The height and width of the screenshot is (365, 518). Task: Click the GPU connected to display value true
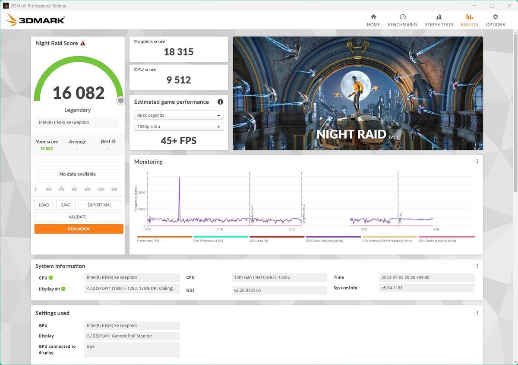[132, 349]
